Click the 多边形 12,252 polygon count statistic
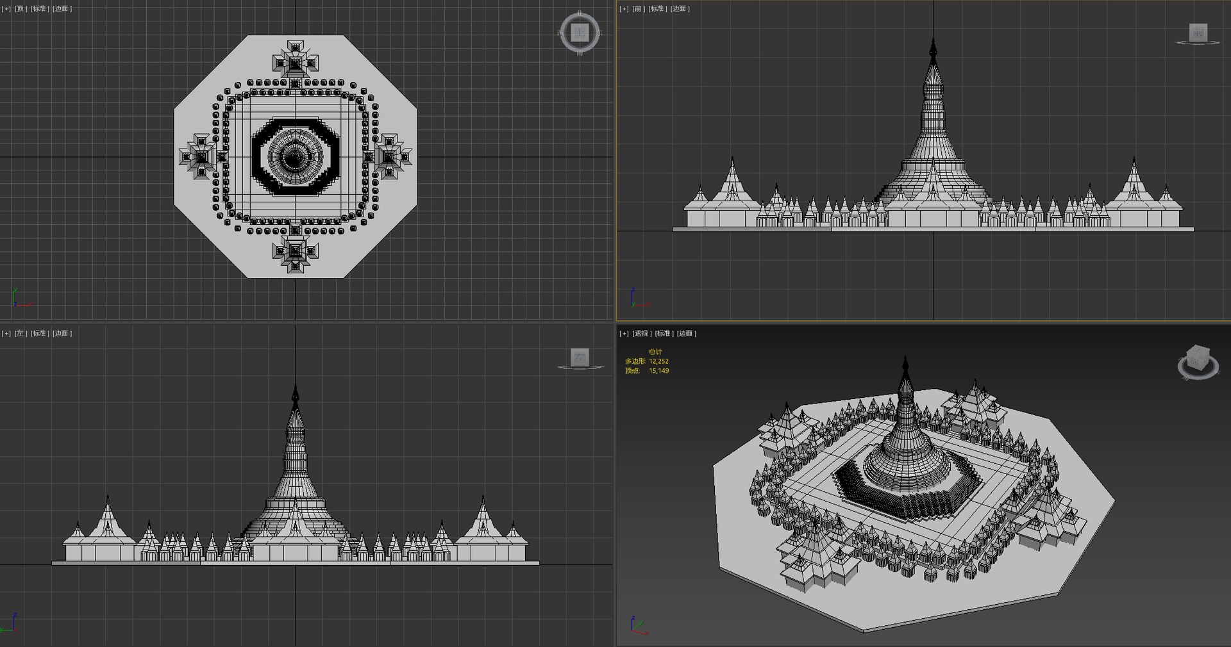1231x647 pixels. coord(647,361)
